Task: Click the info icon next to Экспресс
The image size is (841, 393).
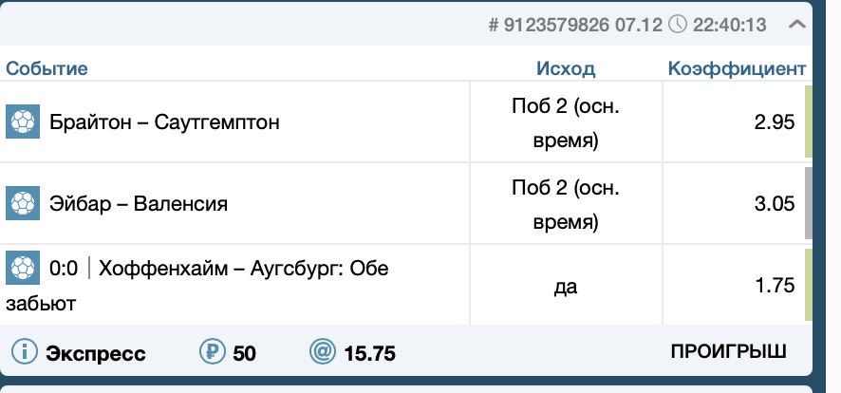Action: point(23,353)
